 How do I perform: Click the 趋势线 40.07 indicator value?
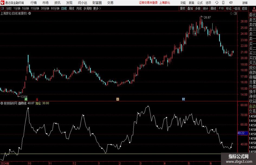[26, 103]
